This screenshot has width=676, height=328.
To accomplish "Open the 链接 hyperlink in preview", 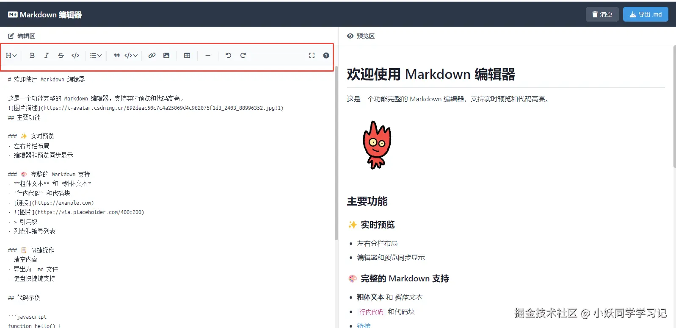I will point(364,325).
